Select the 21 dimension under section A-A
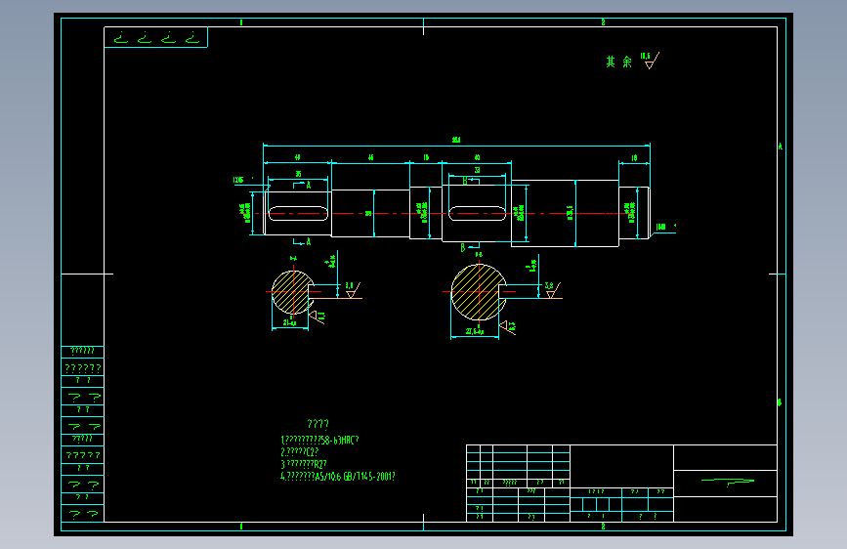This screenshot has width=847, height=549. (x=290, y=323)
